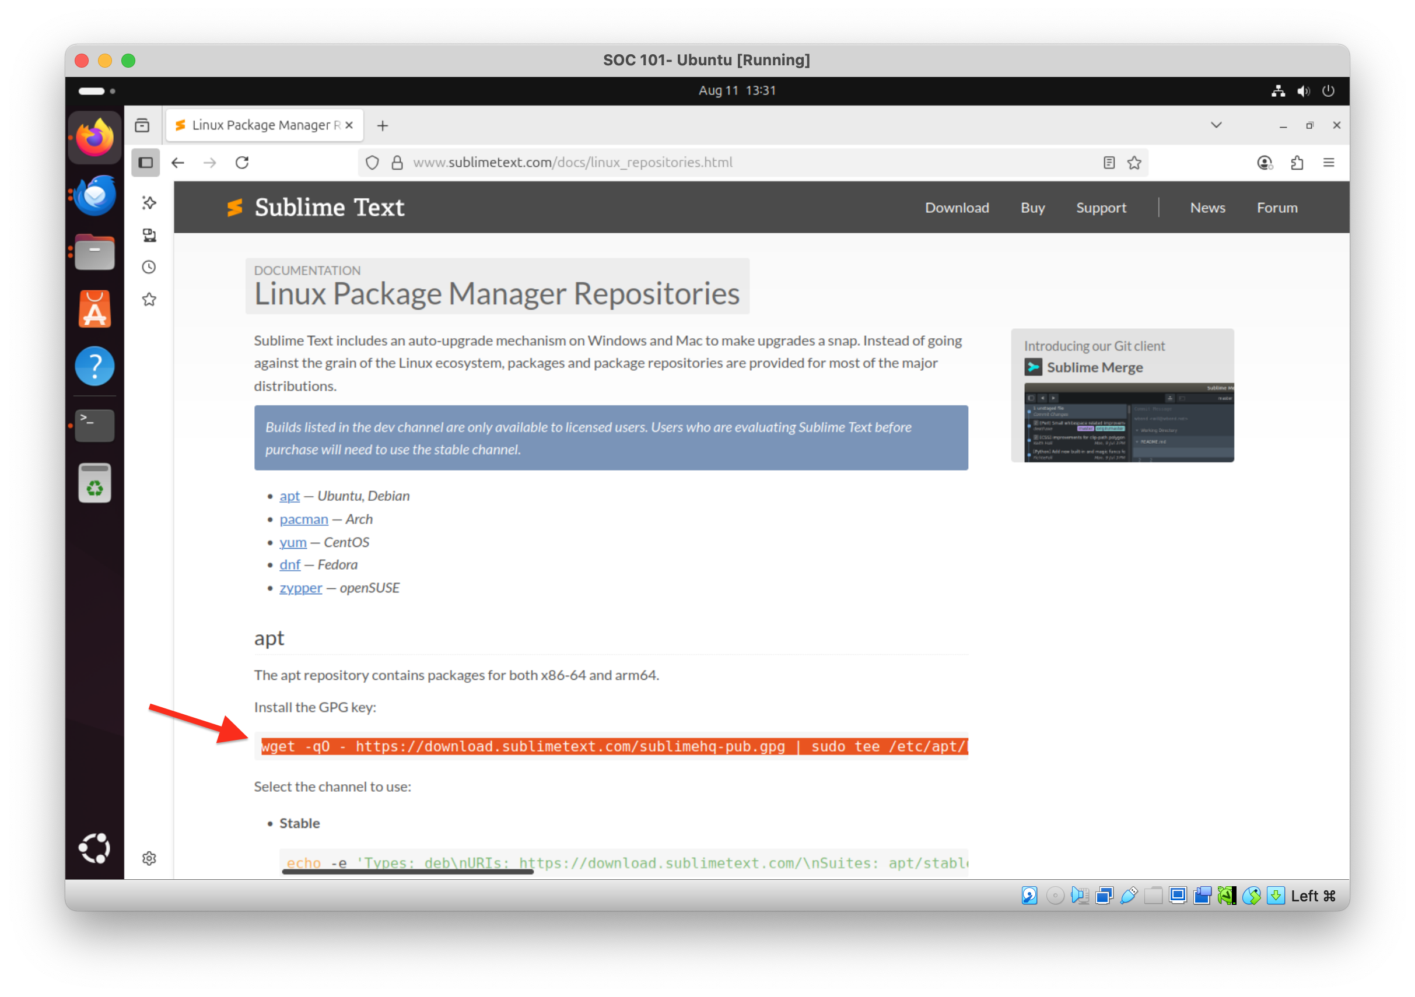This screenshot has width=1415, height=997.
Task: Follow the pacman link
Action: coord(304,519)
